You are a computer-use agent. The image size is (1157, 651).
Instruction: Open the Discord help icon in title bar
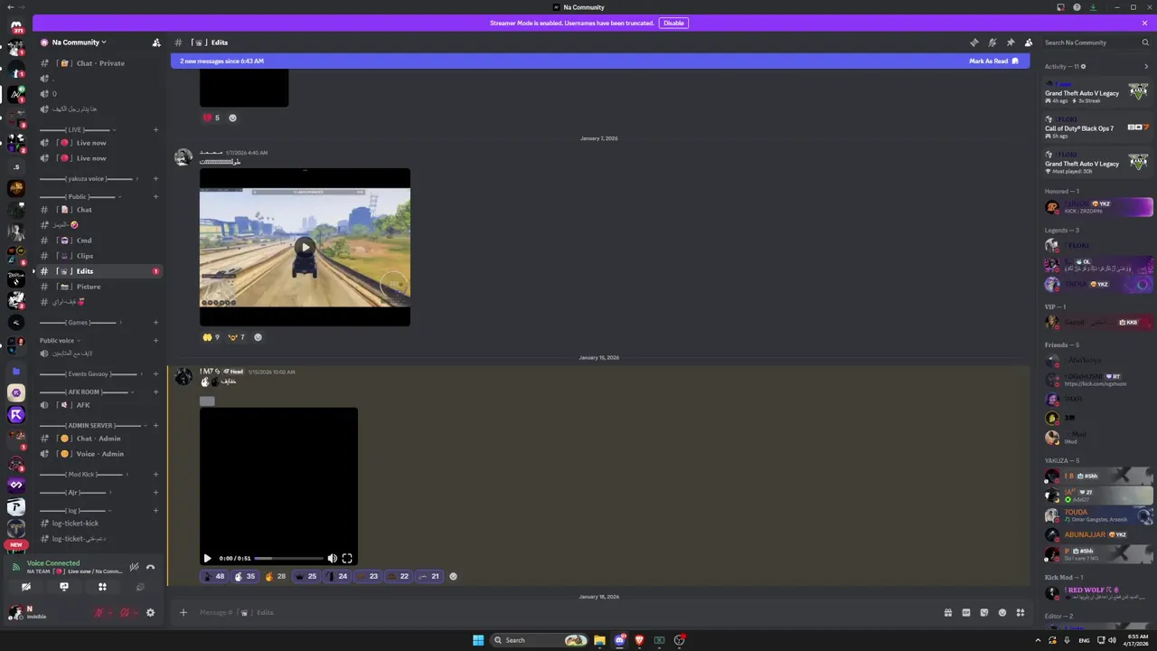tap(1077, 7)
